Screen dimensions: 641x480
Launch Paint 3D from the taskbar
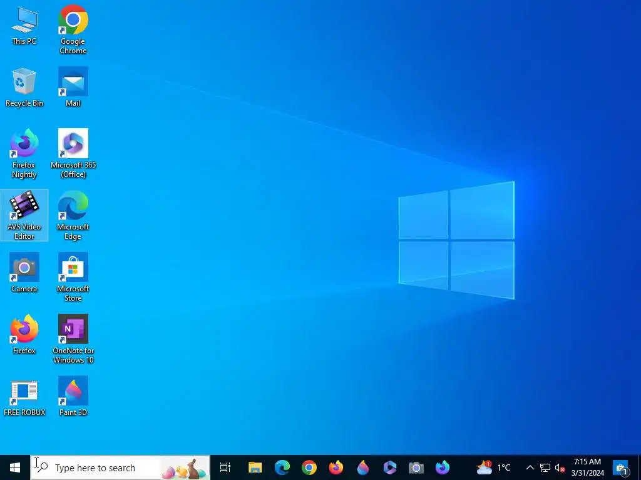tap(362, 467)
